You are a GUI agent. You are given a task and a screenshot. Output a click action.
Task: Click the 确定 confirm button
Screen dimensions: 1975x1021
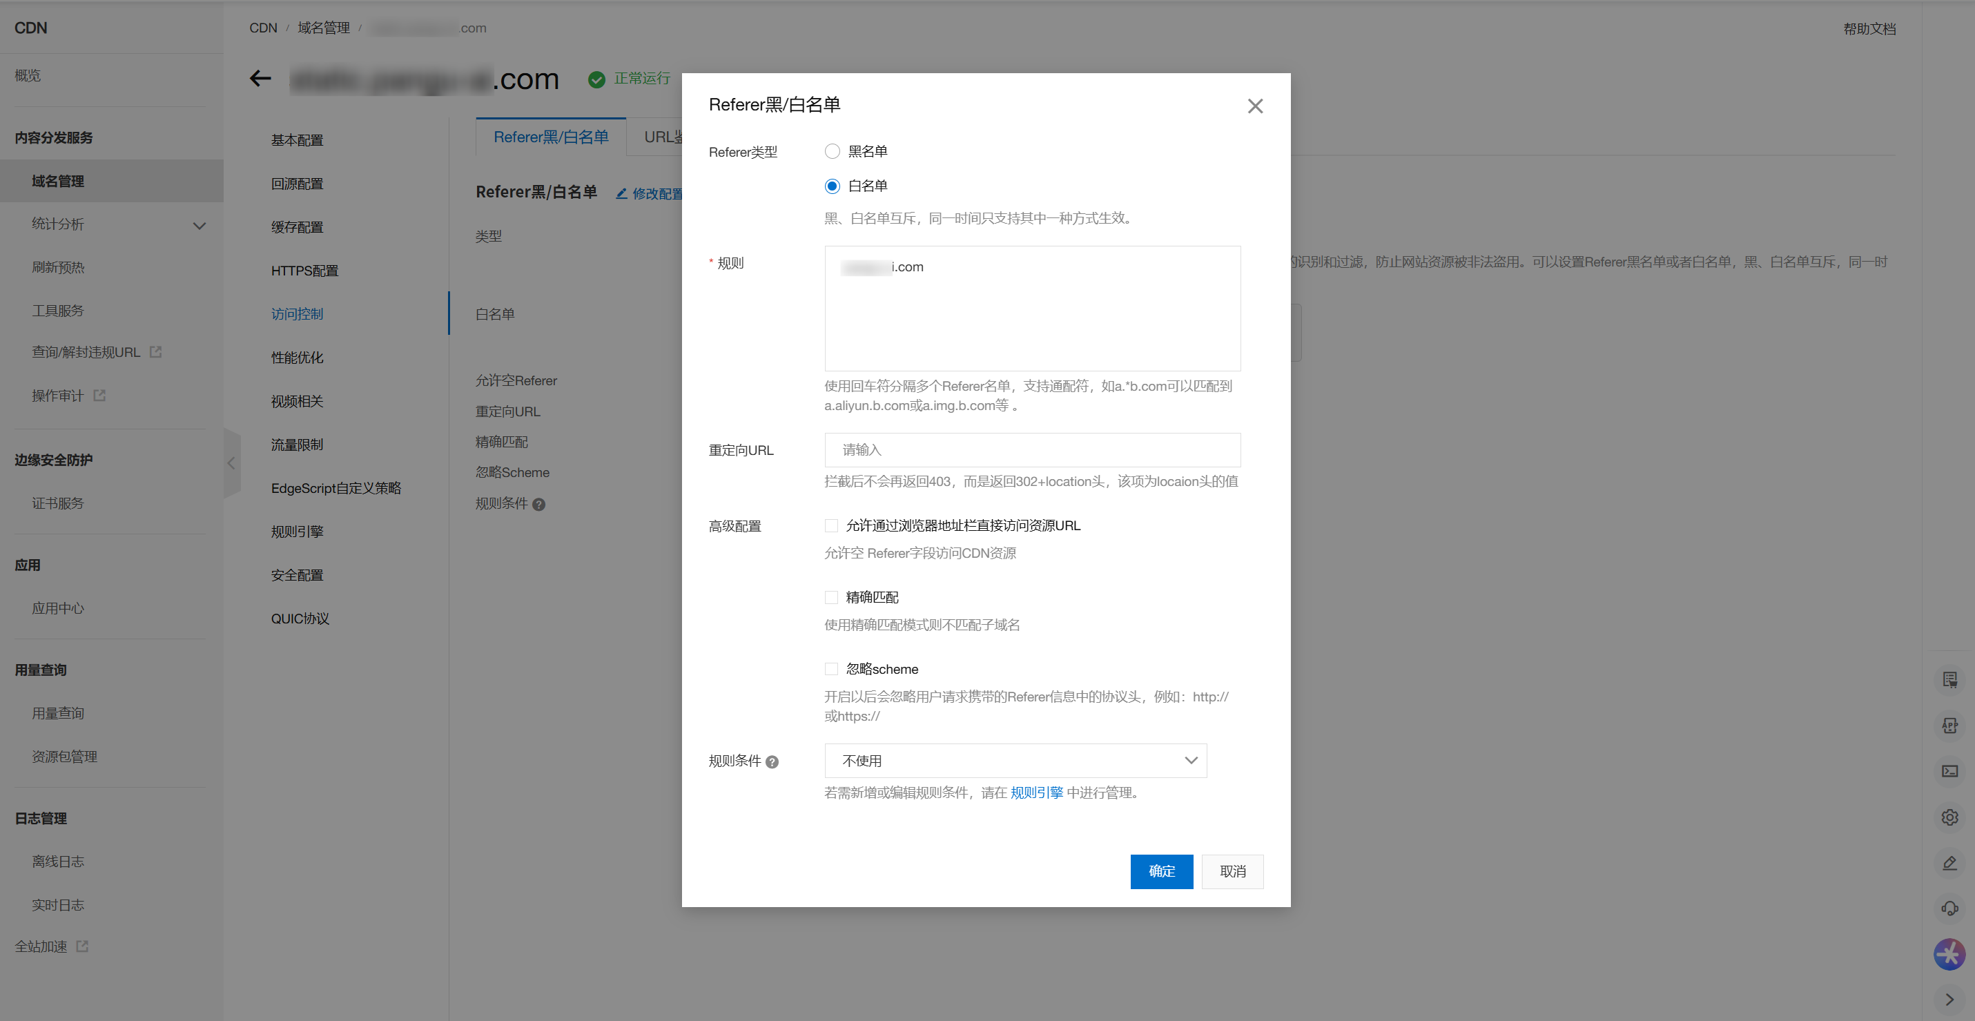click(1161, 871)
